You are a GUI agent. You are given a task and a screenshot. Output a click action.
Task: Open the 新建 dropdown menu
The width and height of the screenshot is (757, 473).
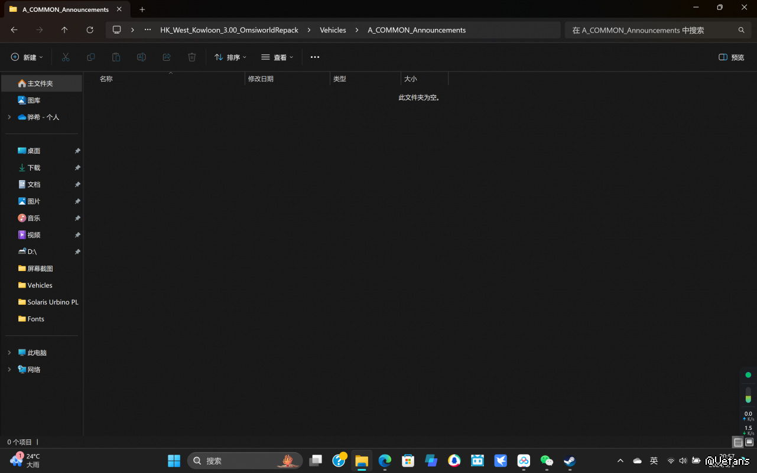click(27, 57)
